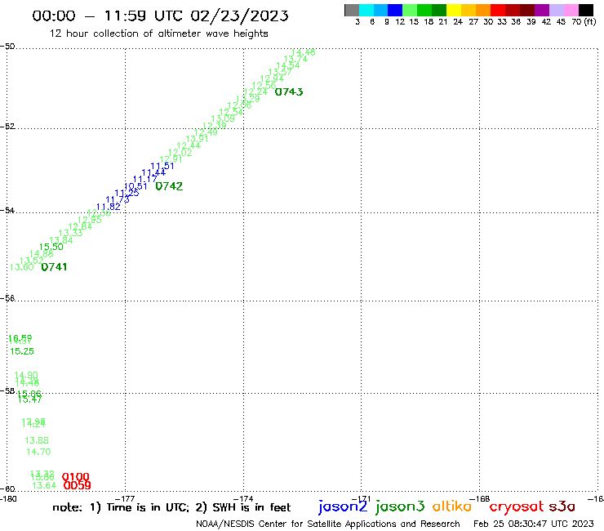Click the 0743 pass time label
604x531 pixels.
pyautogui.click(x=289, y=91)
